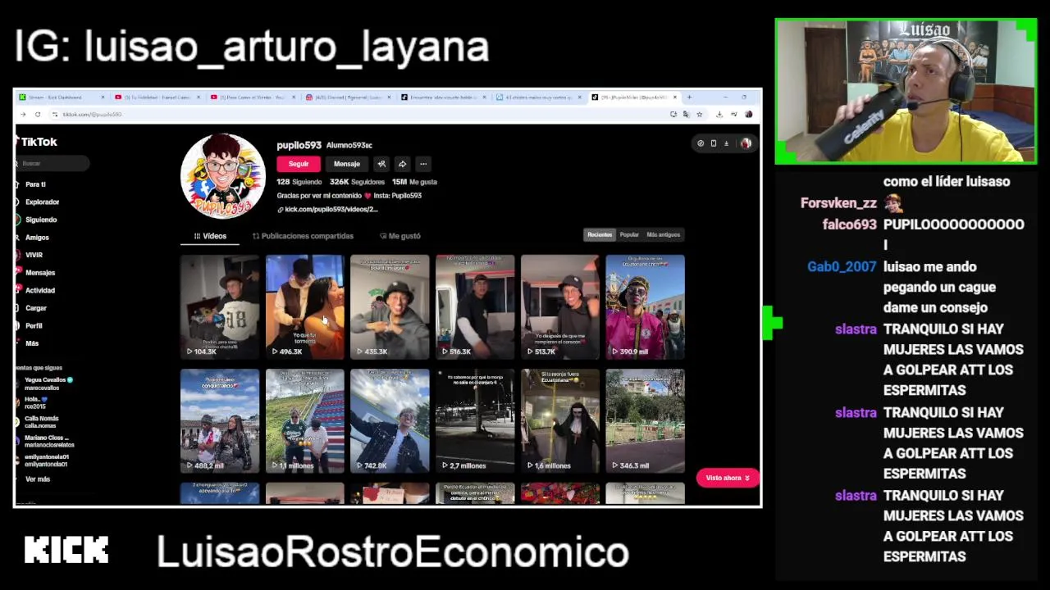Click the browser address bar
The image size is (1050, 590).
point(361,114)
